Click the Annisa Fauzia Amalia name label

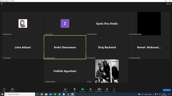pos(136,34)
